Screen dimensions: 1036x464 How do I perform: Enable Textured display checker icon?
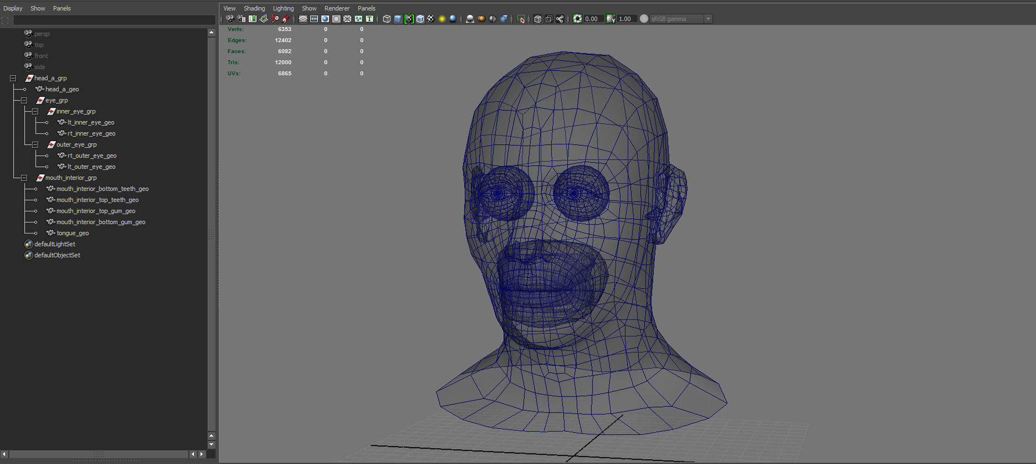[431, 19]
